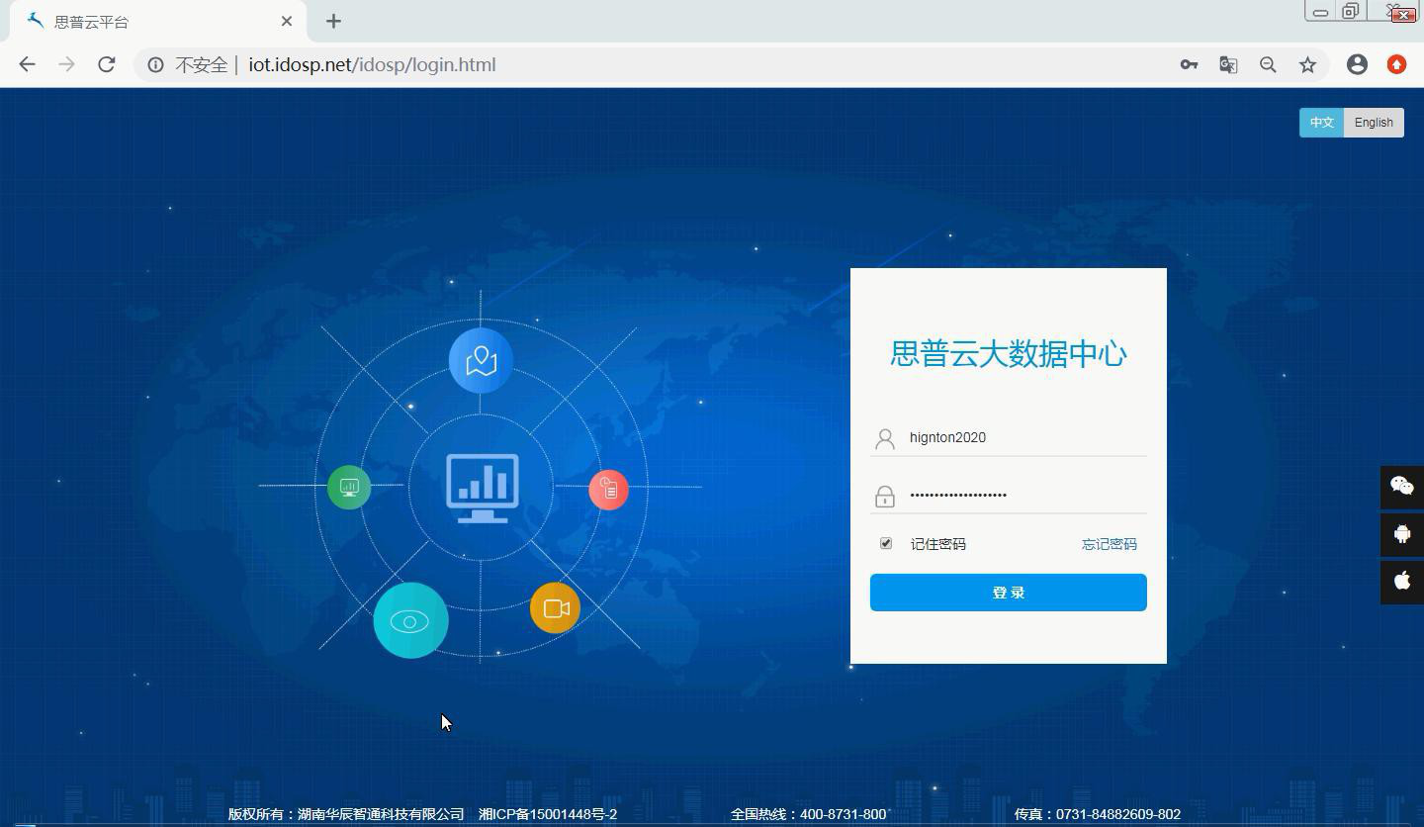Click the translate icon in the address bar
Screen dimensions: 1424x827
point(1228,64)
